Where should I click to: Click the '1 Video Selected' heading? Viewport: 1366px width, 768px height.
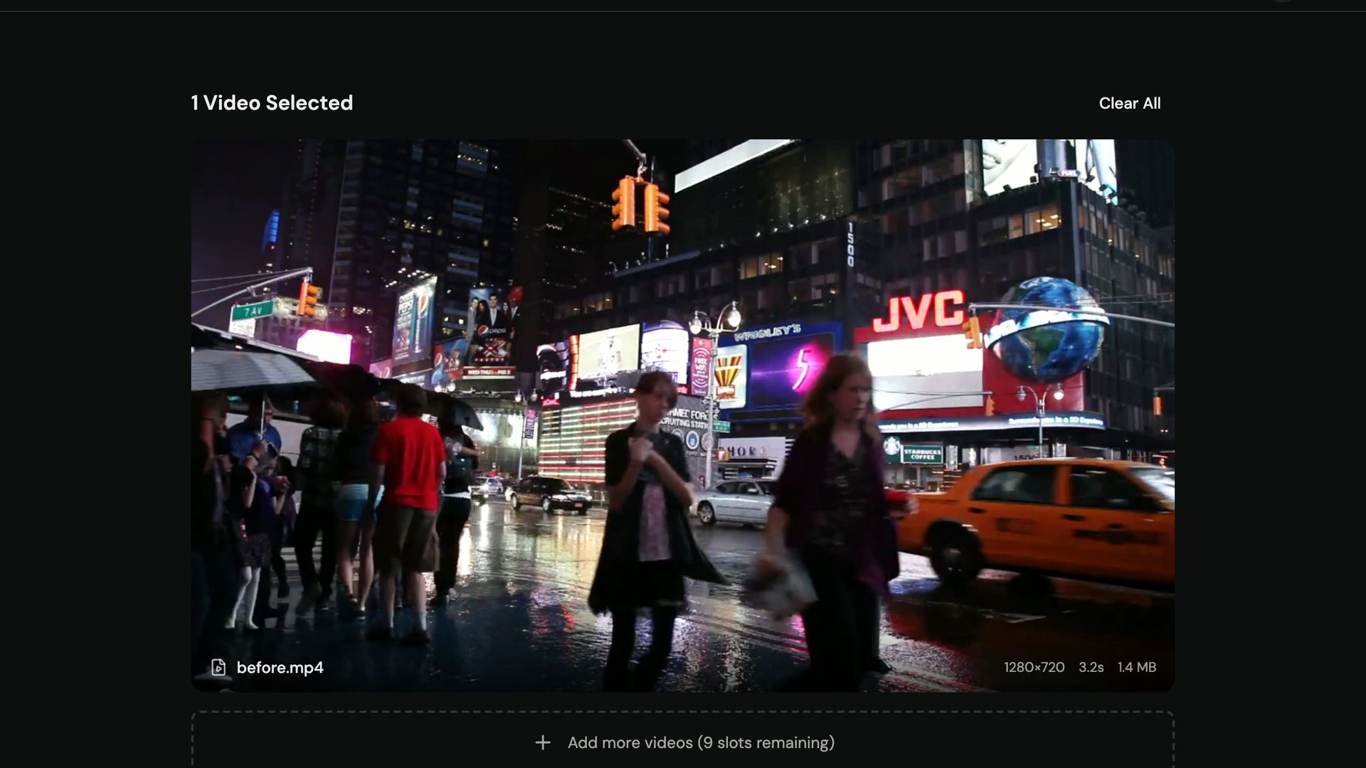point(272,103)
